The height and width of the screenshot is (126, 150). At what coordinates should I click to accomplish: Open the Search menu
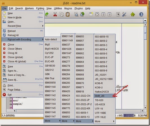[19, 8]
